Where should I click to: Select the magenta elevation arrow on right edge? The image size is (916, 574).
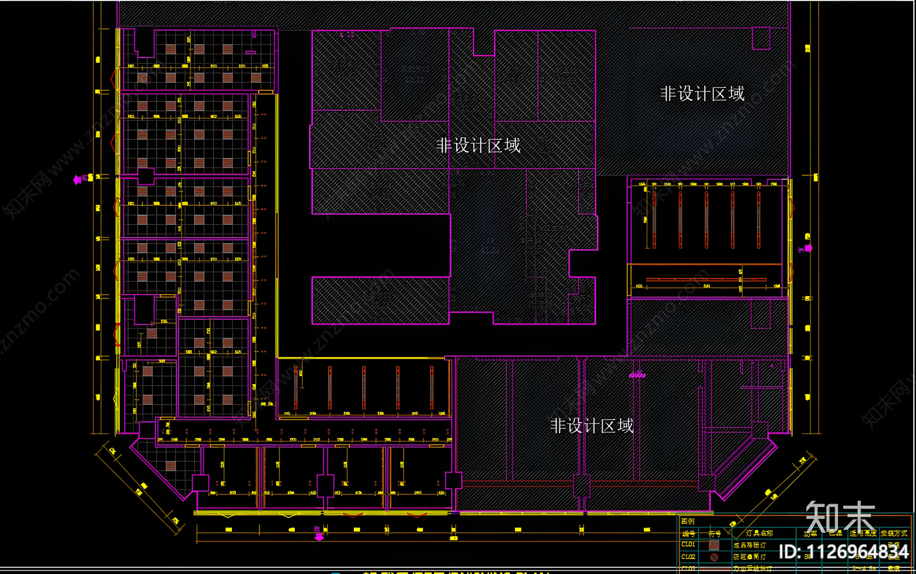808,248
